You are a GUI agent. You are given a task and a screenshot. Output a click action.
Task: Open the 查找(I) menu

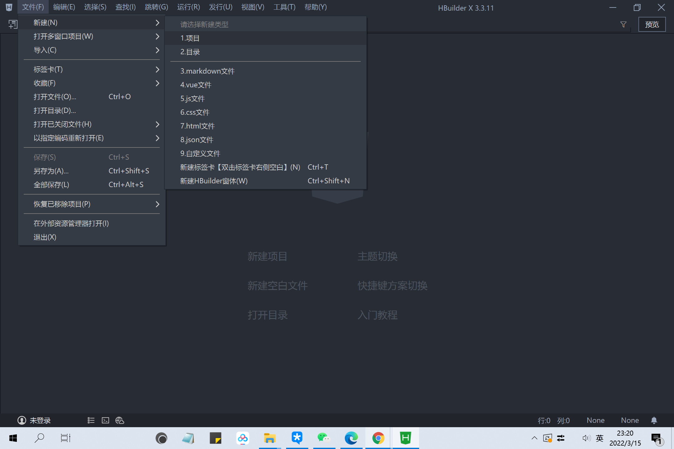click(x=125, y=7)
